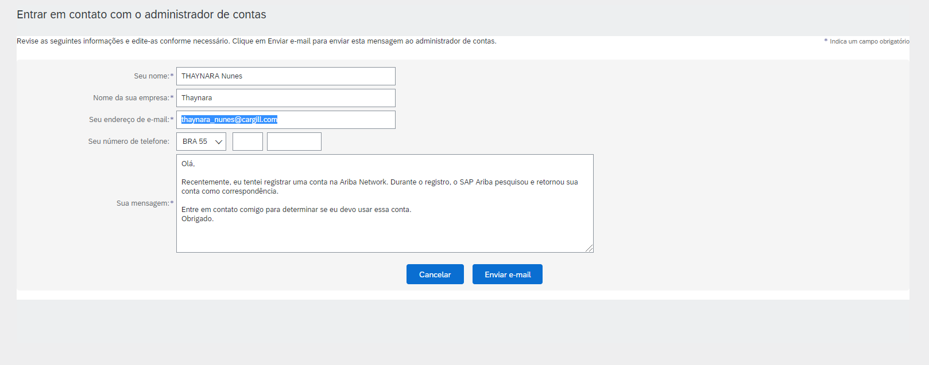Place cursor on "Obrigado." in the message
This screenshot has width=929, height=365.
pos(198,219)
